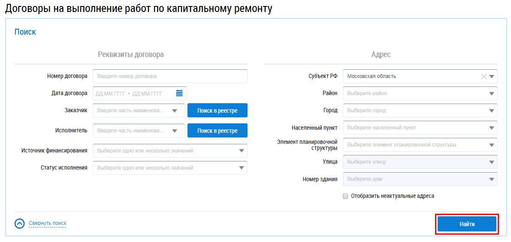Expand the Населенный пункт dropdown

pos(492,128)
